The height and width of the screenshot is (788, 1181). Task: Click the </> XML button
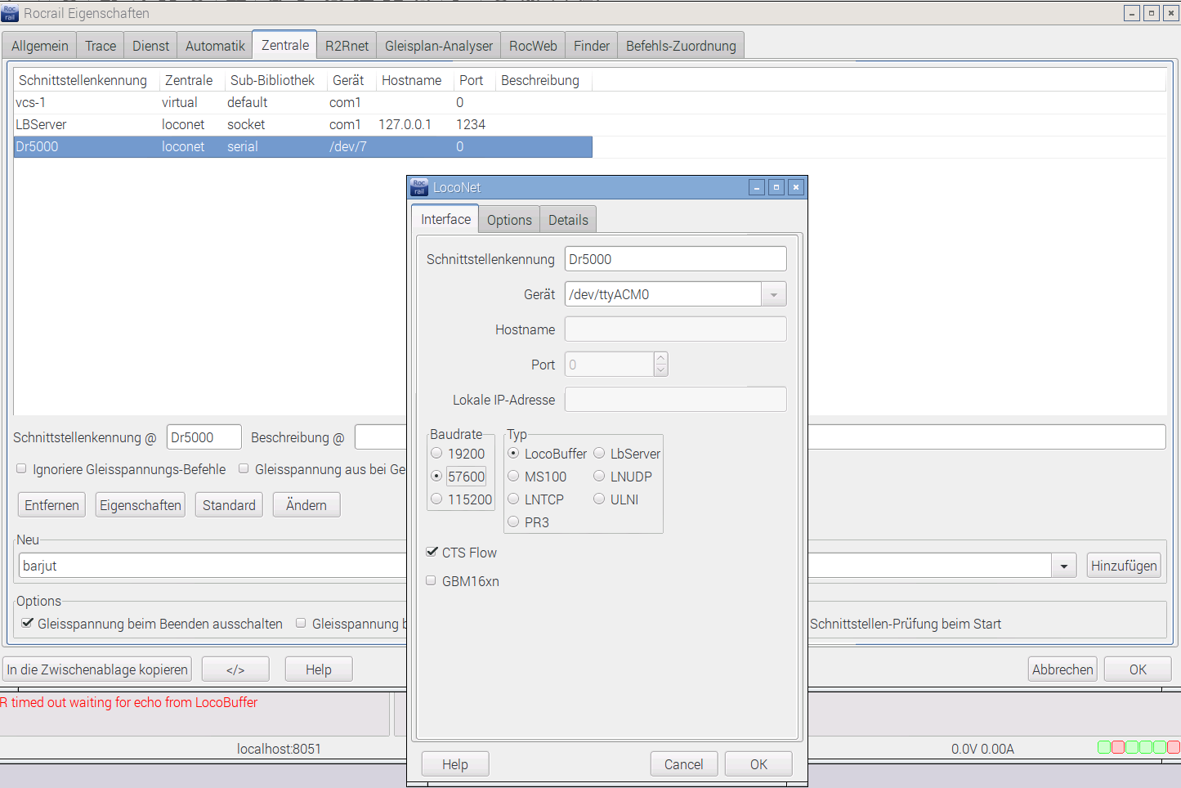(235, 669)
